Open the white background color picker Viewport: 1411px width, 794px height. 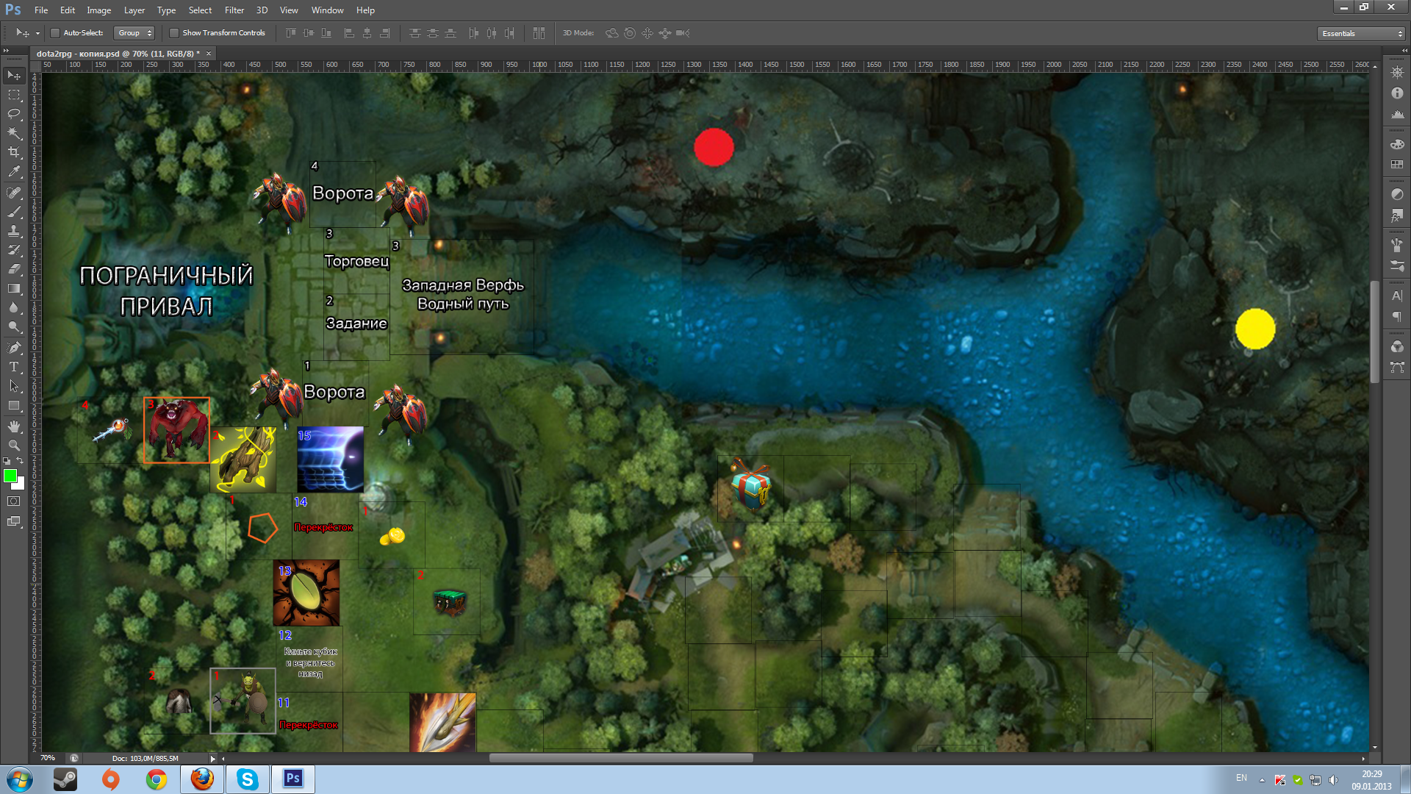click(x=21, y=484)
